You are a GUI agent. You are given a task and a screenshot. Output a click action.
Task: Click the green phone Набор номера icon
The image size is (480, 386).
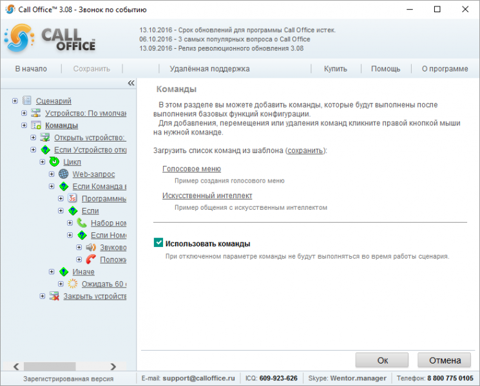tap(82, 223)
